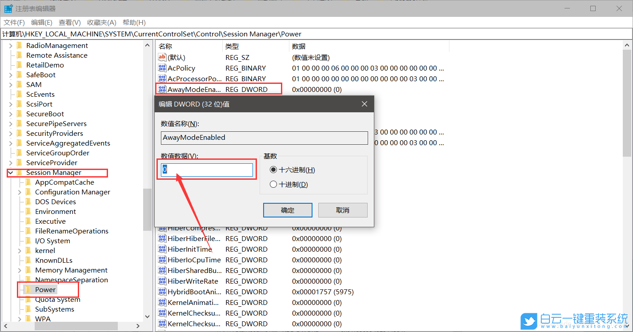633x332 pixels.
Task: Select the 十六进制 radio button
Action: pyautogui.click(x=273, y=170)
